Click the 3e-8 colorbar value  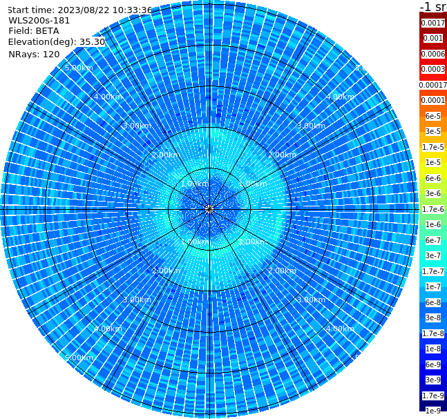tap(433, 318)
